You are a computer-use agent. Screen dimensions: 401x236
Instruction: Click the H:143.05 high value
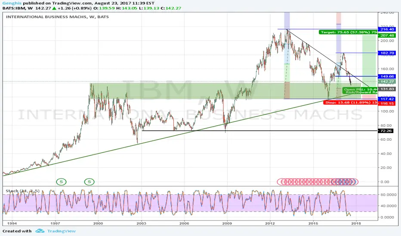126,8
